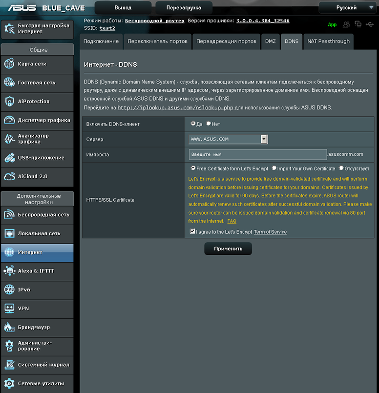Open the Русский language dropdown

(x=348, y=7)
